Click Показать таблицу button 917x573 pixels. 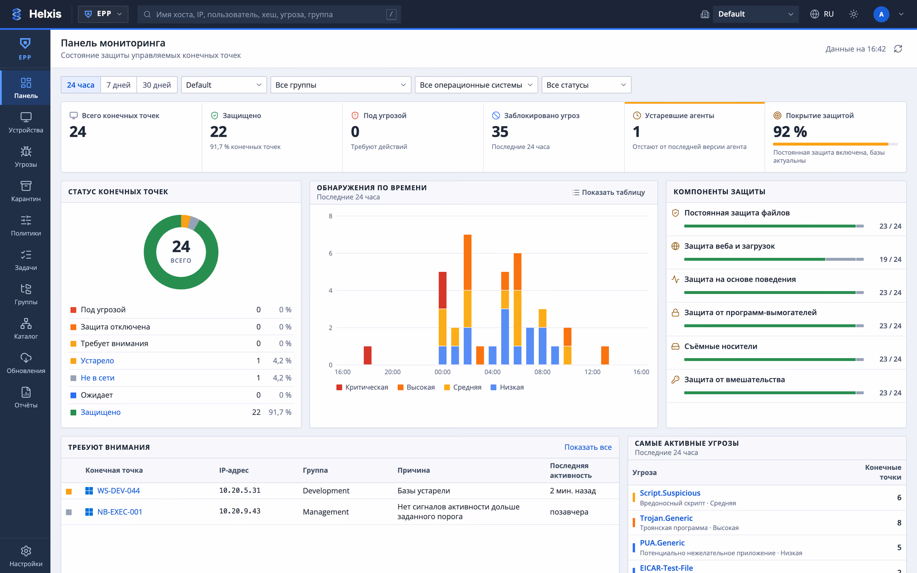(609, 192)
